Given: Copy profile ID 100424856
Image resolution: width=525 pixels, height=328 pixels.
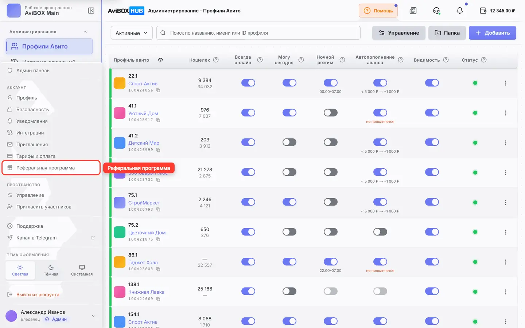Looking at the screenshot, I should pyautogui.click(x=158, y=90).
